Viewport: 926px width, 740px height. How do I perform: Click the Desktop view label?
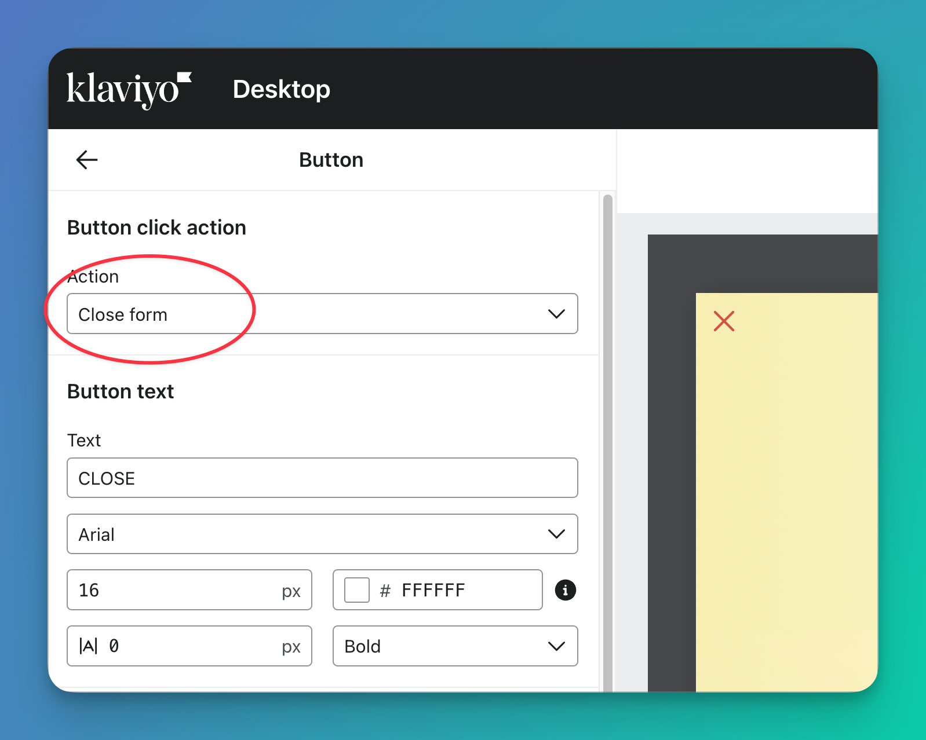coord(281,89)
